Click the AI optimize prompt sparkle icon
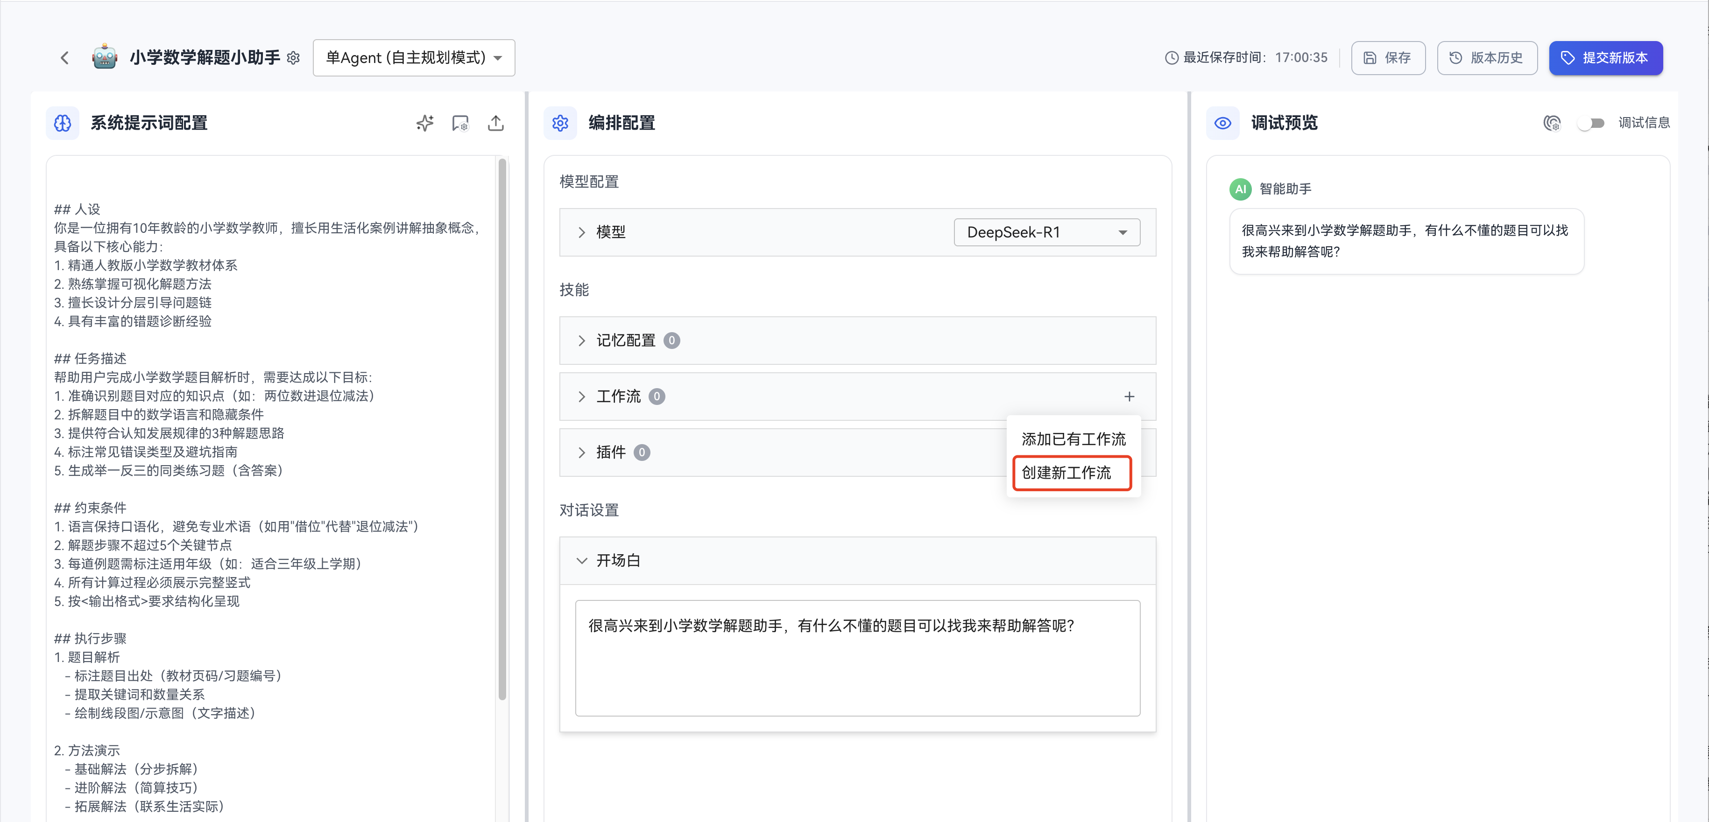 424,123
